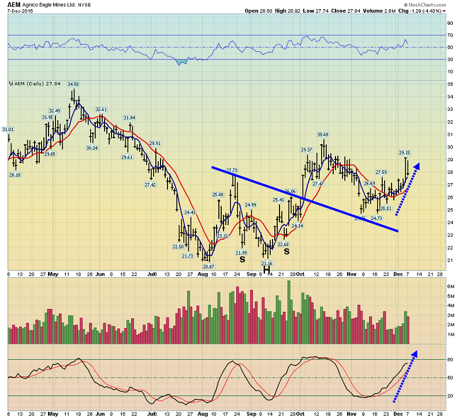
Task: Click the left S shoulder annotation
Action: [x=242, y=260]
